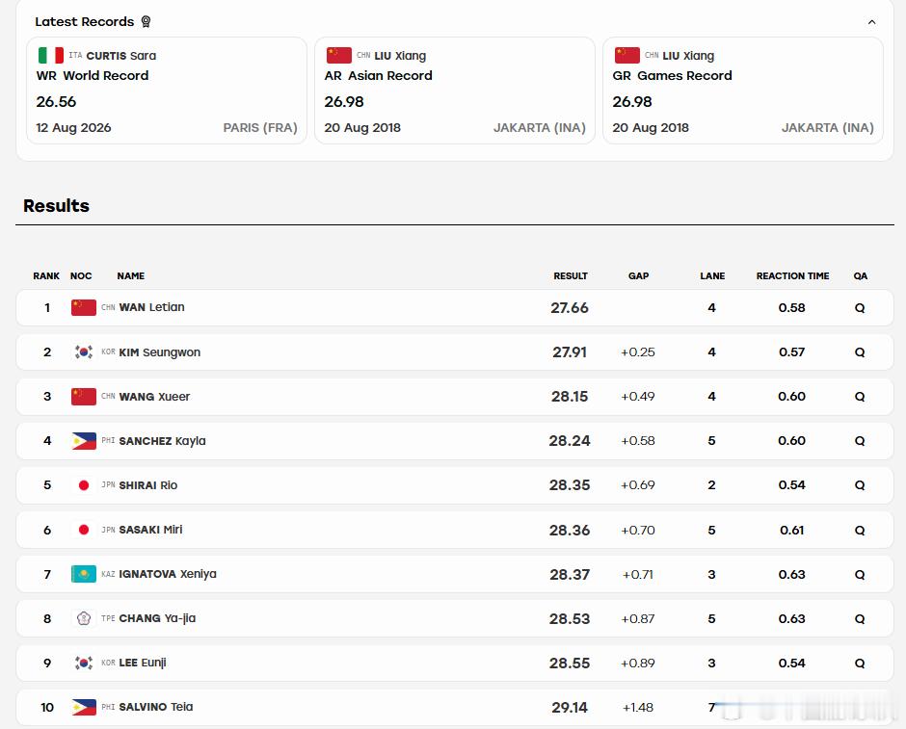Image resolution: width=906 pixels, height=729 pixels.
Task: Click the medal icon beside Latest Records
Action: (x=146, y=21)
